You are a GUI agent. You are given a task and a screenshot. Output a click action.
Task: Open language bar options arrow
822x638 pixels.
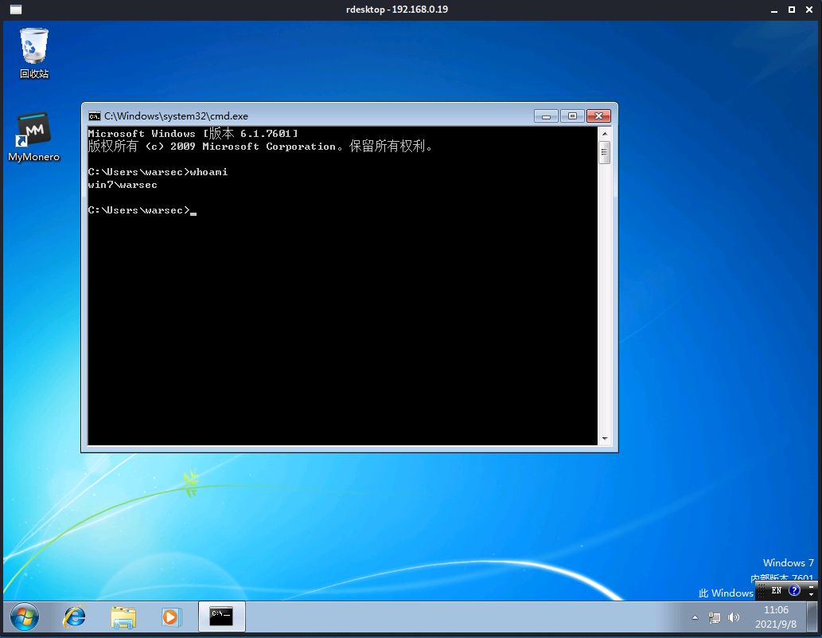[811, 595]
